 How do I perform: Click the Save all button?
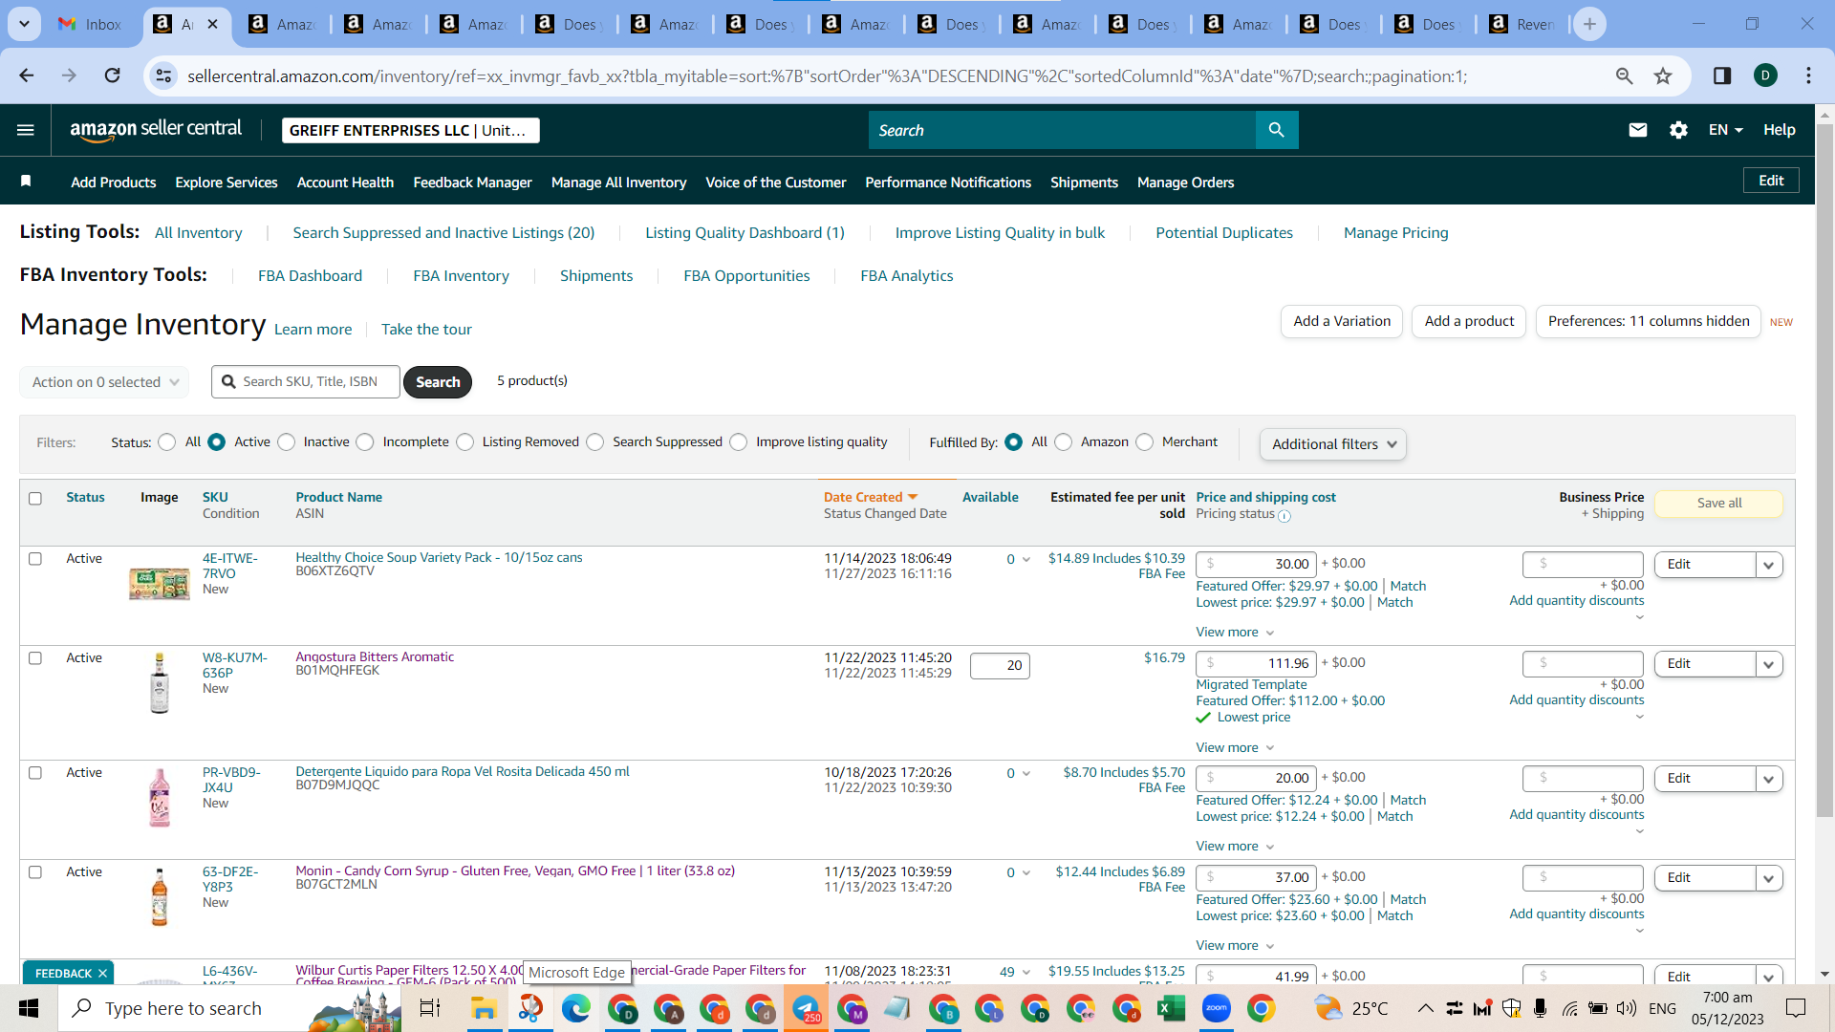point(1718,503)
